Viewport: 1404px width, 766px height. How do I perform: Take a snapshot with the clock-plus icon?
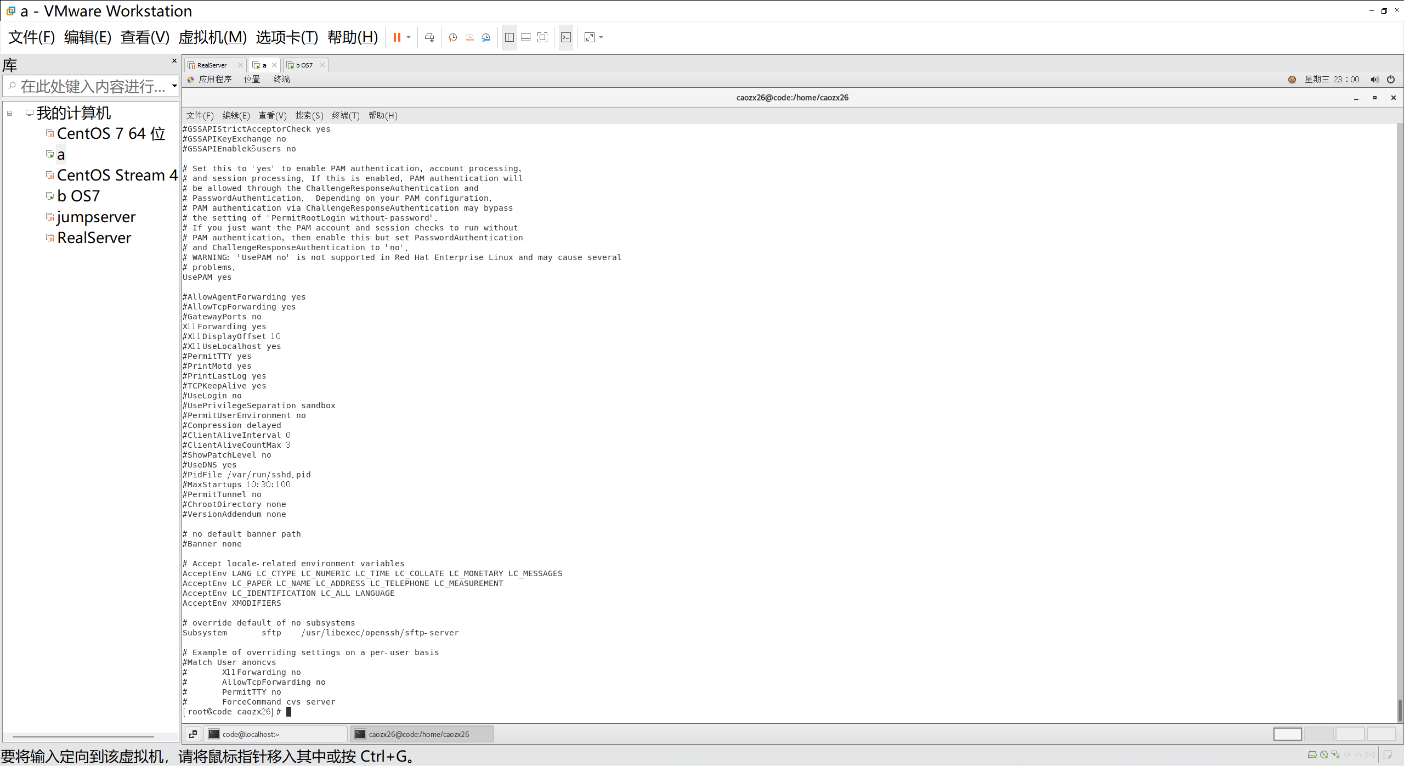452,37
